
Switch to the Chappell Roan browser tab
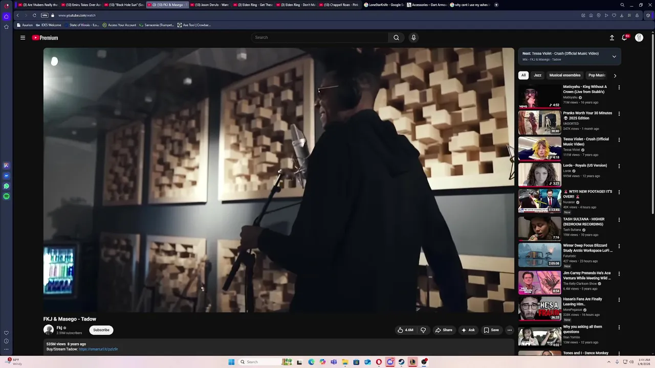point(339,5)
